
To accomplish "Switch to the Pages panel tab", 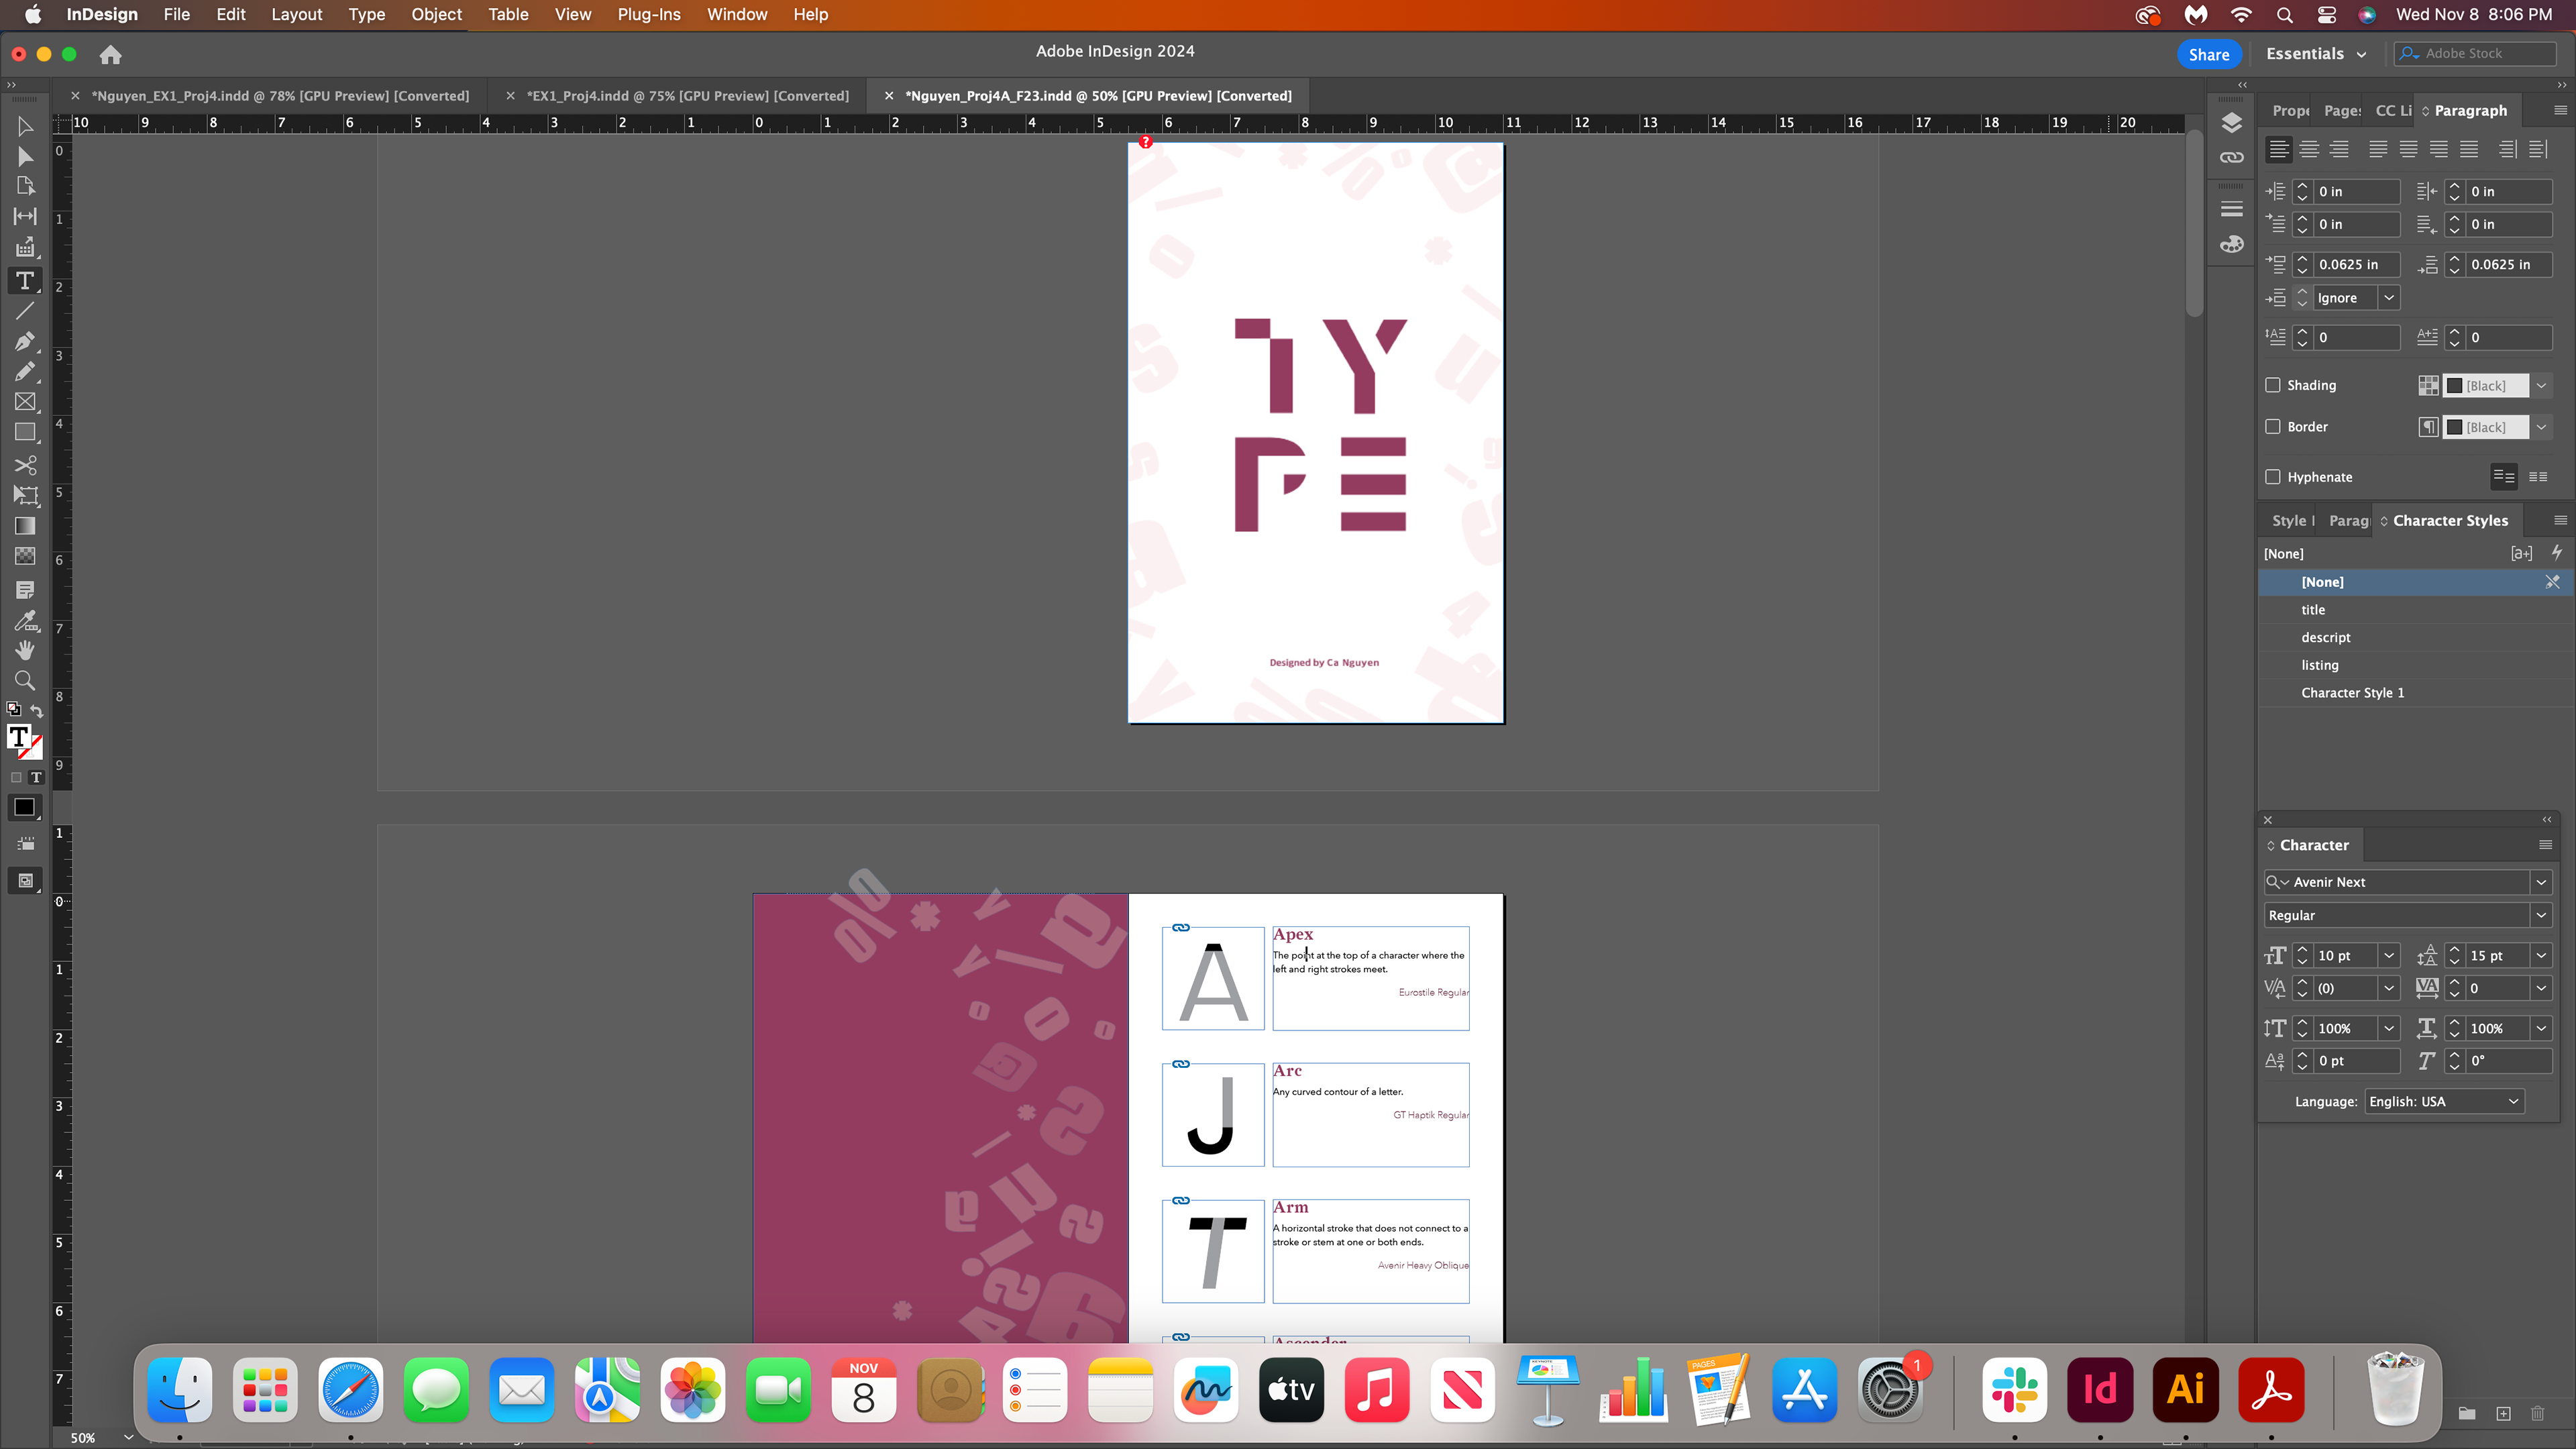I will [x=2342, y=111].
